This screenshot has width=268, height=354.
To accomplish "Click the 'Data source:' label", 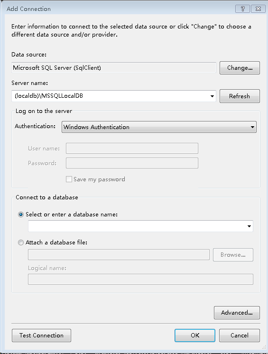I will pyautogui.click(x=29, y=55).
